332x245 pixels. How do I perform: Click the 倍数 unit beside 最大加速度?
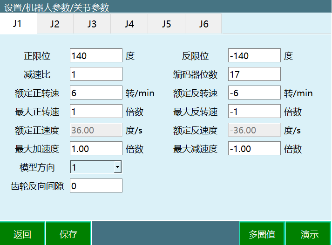135,149
